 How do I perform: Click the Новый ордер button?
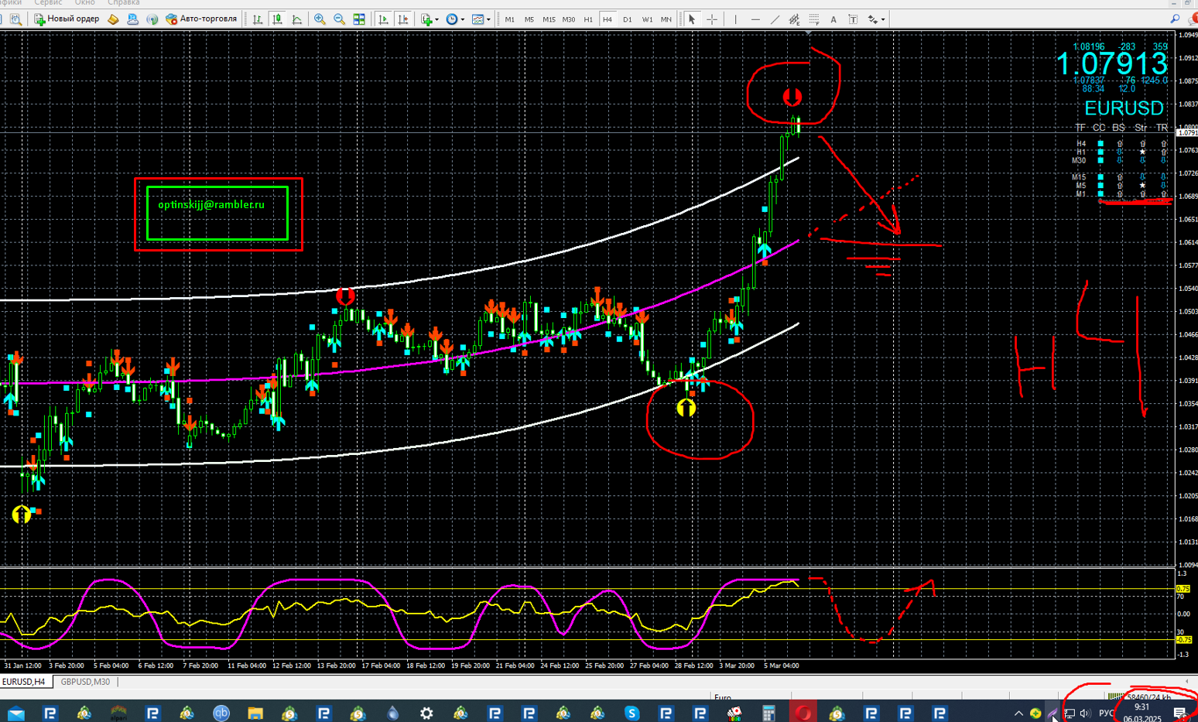[x=67, y=19]
